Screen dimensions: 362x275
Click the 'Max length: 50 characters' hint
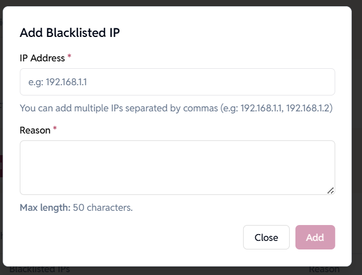(x=76, y=207)
